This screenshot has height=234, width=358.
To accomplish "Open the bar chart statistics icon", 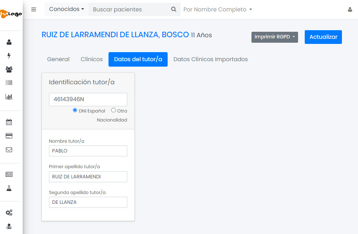I will click(x=9, y=96).
